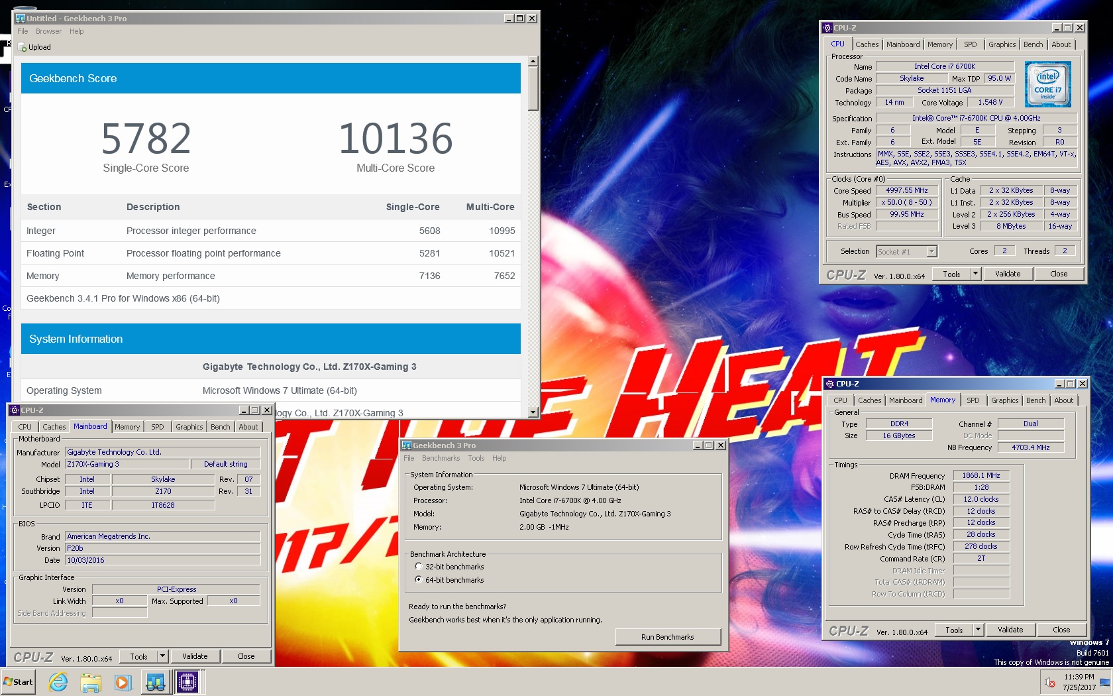Open Benchmarks menu in Geekbench dialog

(x=441, y=458)
